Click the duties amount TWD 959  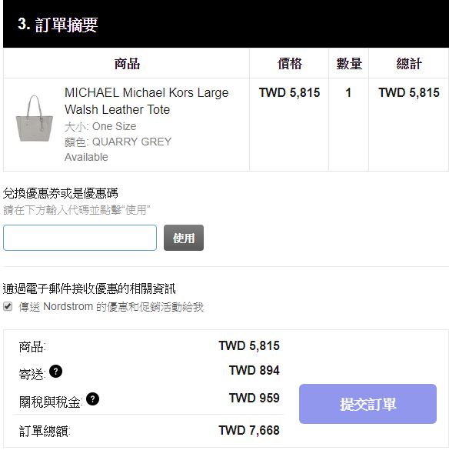coord(254,398)
